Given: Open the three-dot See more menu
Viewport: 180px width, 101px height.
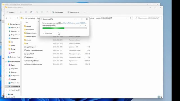Looking at the screenshot, I should [85, 12].
